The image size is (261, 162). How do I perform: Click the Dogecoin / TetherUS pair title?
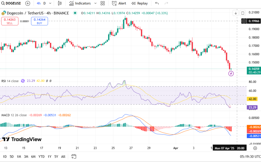pos(38,13)
